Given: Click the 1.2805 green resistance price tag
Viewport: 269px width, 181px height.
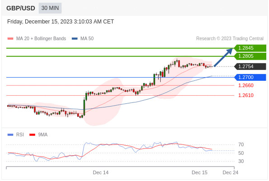Looking at the screenshot, I should click(250, 56).
